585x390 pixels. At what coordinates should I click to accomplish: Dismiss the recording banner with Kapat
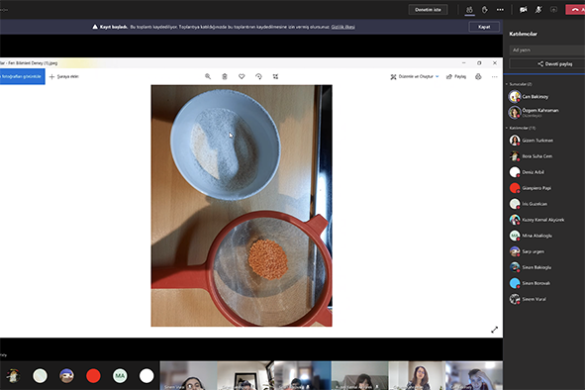[x=484, y=27]
